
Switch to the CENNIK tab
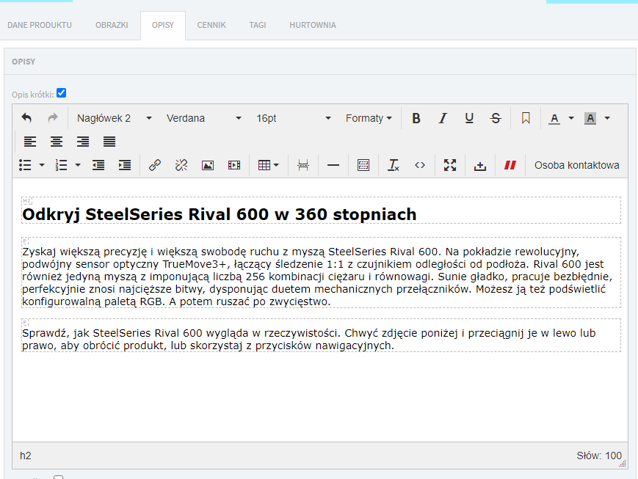point(211,25)
